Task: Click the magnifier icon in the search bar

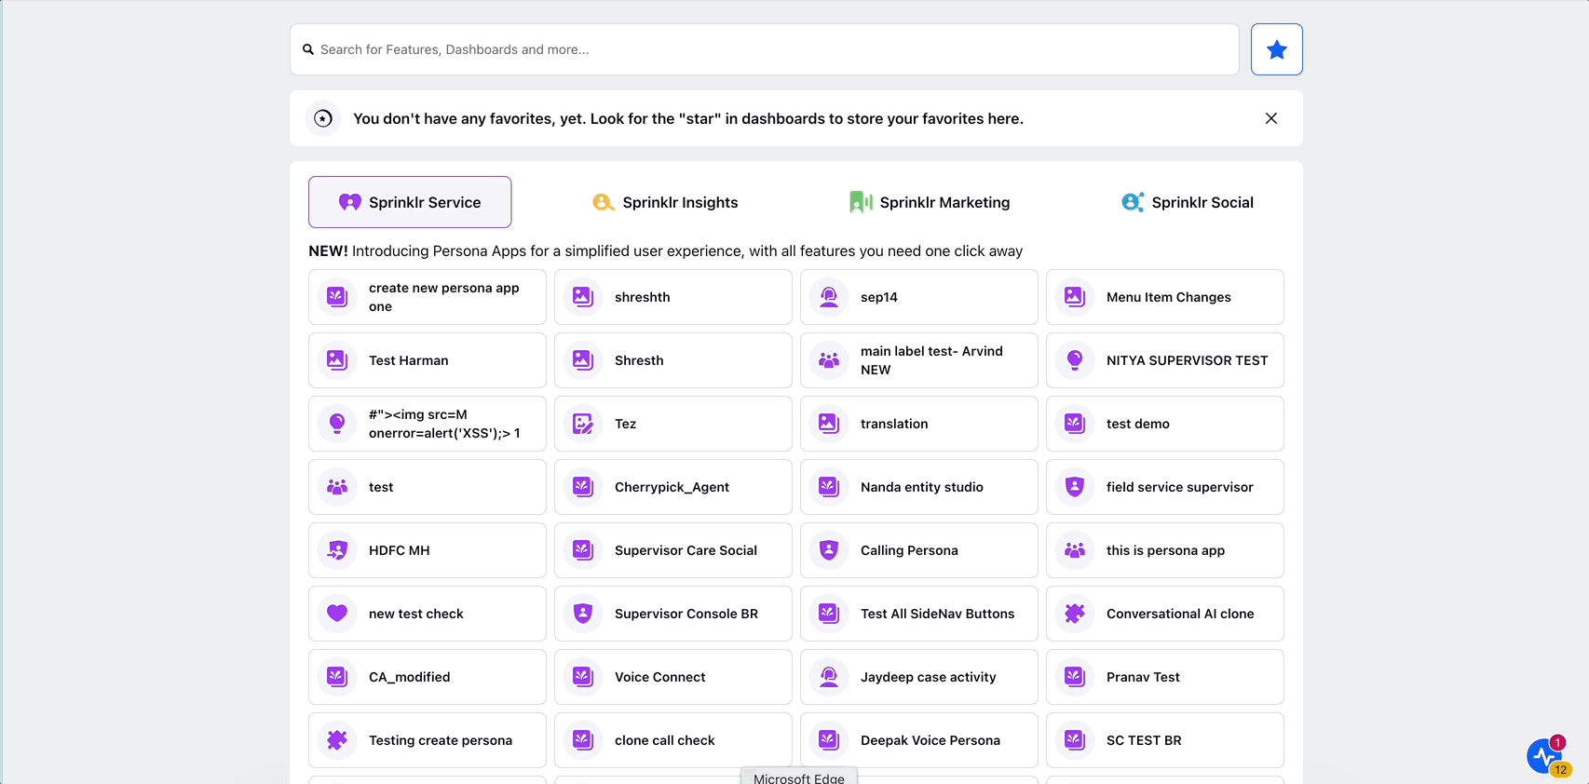Action: click(x=308, y=49)
